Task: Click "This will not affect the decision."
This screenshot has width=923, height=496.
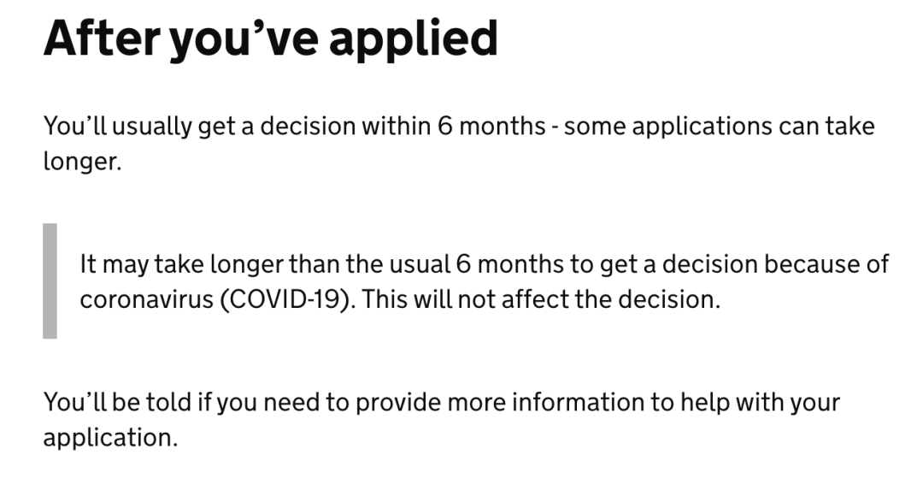Action: pyautogui.click(x=541, y=299)
